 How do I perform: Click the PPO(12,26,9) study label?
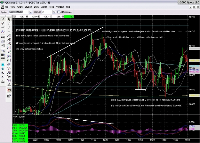[x=19, y=117]
